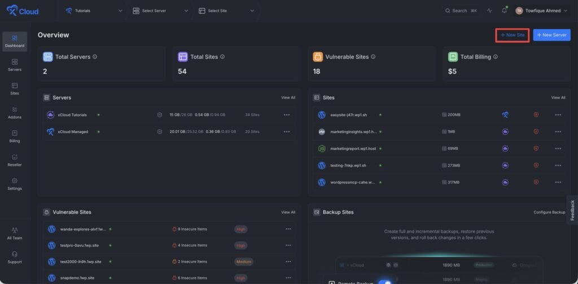578x284 pixels.
Task: Open Servers in the sidebar
Action: 15,65
